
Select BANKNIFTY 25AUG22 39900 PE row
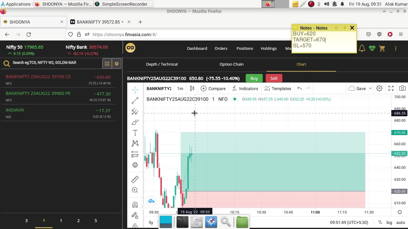tap(58, 96)
